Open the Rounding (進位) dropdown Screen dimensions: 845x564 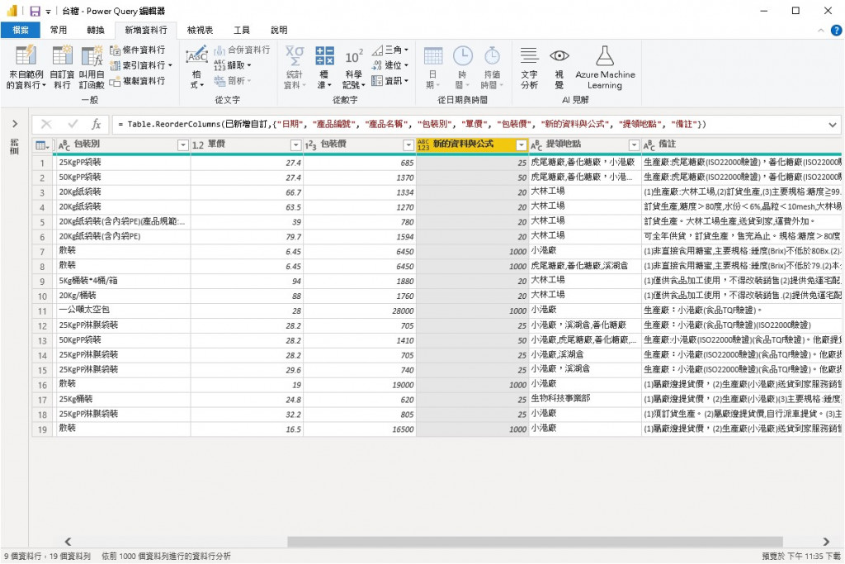[390, 65]
